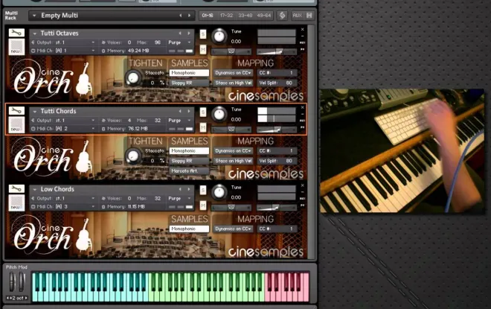Click the CC # field in Tutti Octaves
The image size is (491, 309).
(x=277, y=73)
